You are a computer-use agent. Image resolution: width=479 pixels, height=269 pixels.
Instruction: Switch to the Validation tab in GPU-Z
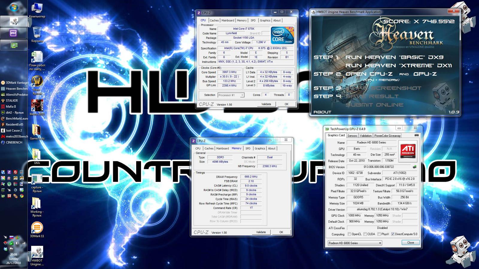(x=366, y=136)
